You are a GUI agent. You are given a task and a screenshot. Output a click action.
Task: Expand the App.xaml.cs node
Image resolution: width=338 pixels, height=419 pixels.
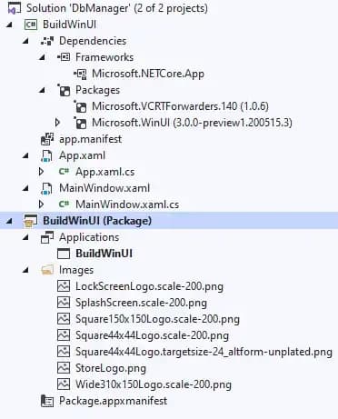click(41, 172)
